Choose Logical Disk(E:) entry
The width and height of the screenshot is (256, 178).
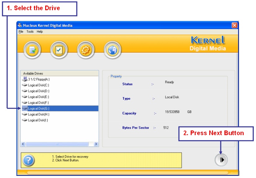pos(38,97)
